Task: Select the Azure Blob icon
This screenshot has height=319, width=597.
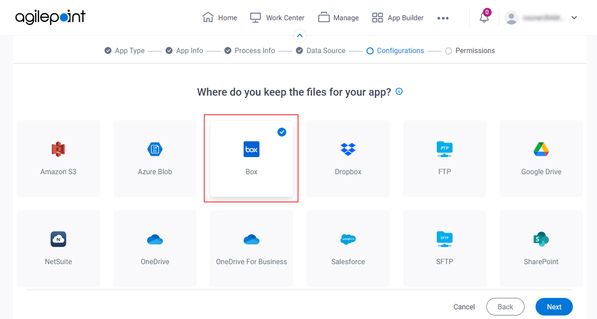Action: (x=155, y=149)
